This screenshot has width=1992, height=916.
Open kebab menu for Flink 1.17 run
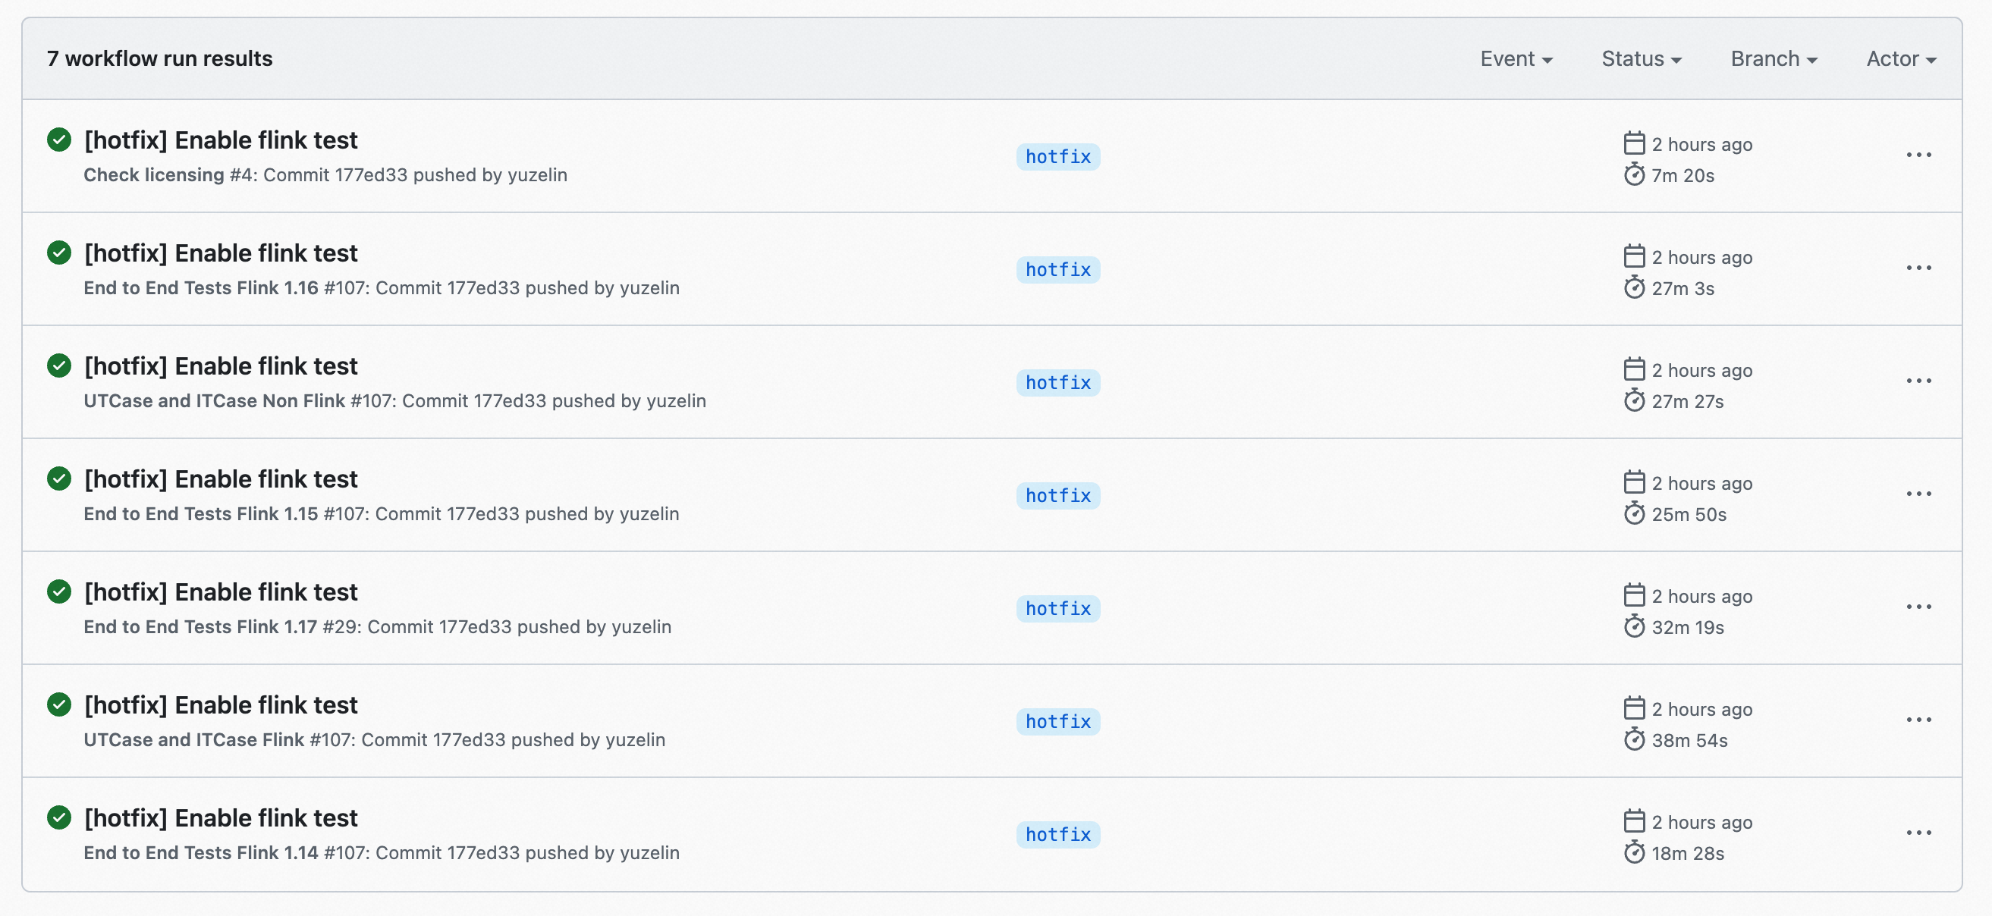(x=1918, y=607)
